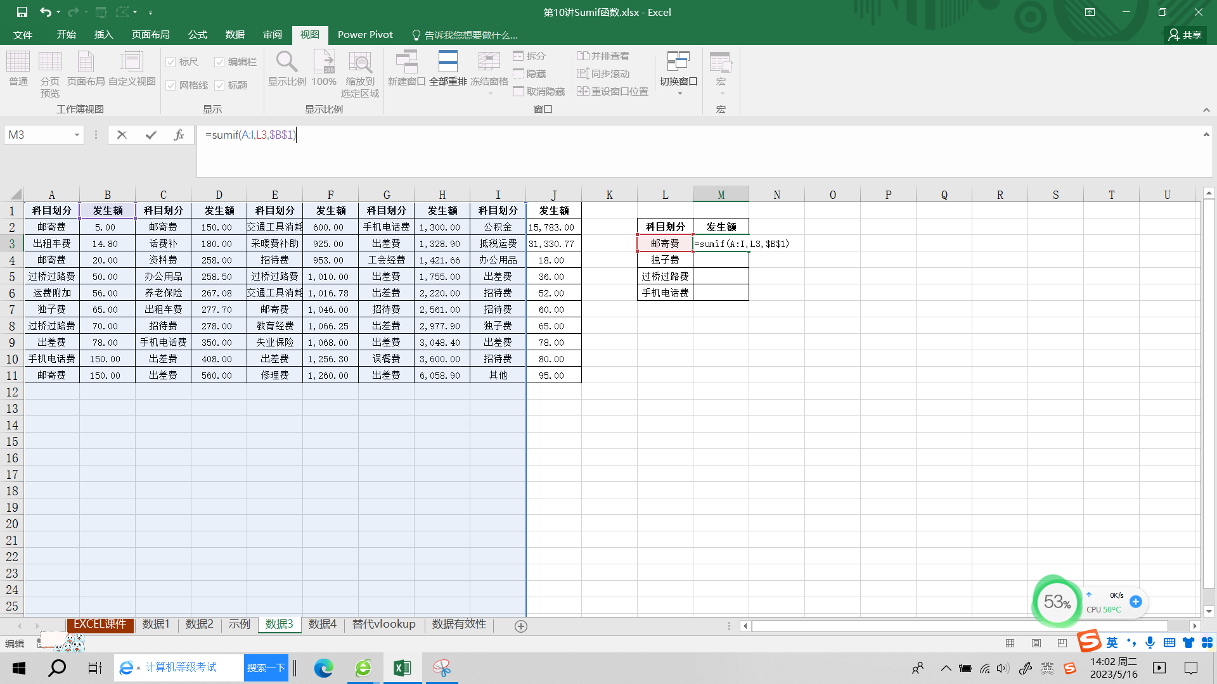
Task: Switch to the Data tab
Action: pos(235,35)
